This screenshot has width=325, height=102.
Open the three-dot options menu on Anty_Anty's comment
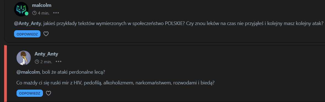(x=58, y=62)
